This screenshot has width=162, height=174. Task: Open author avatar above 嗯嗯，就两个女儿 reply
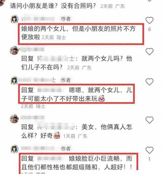[x=14, y=81]
